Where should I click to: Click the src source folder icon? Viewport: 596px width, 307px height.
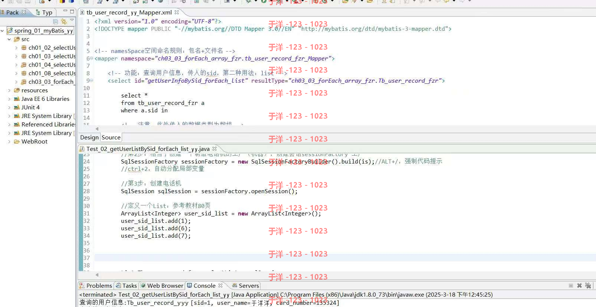coord(17,39)
